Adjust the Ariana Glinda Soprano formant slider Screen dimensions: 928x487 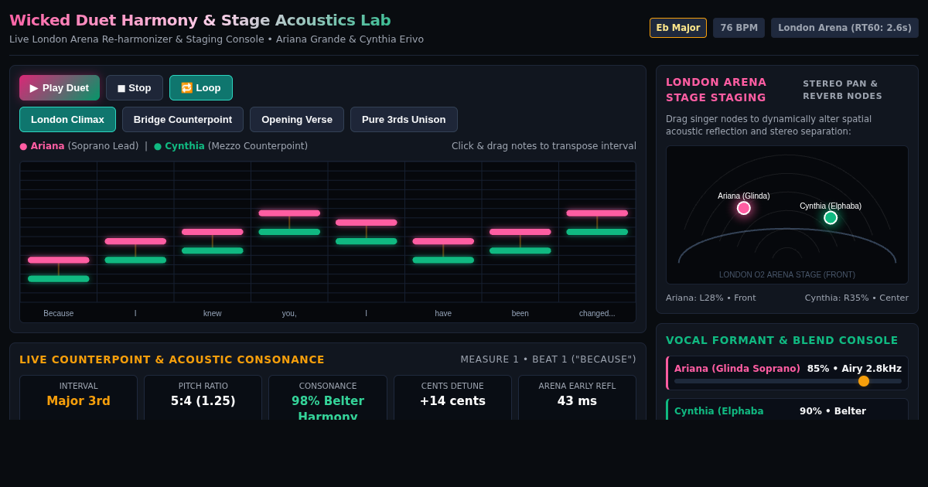click(788, 381)
